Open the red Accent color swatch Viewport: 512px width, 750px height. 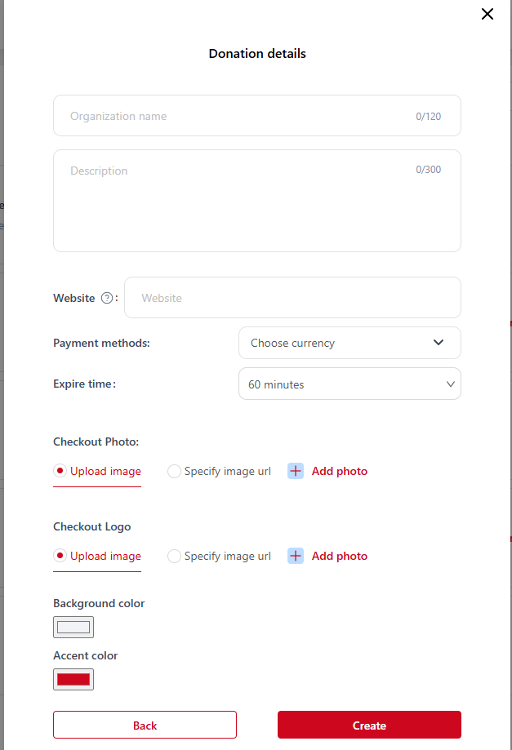point(73,679)
